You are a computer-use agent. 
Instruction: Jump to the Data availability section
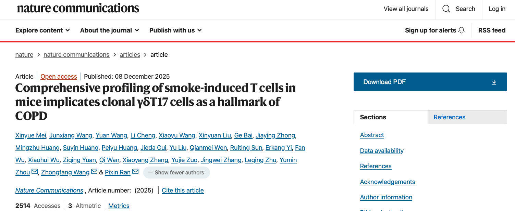click(382, 151)
